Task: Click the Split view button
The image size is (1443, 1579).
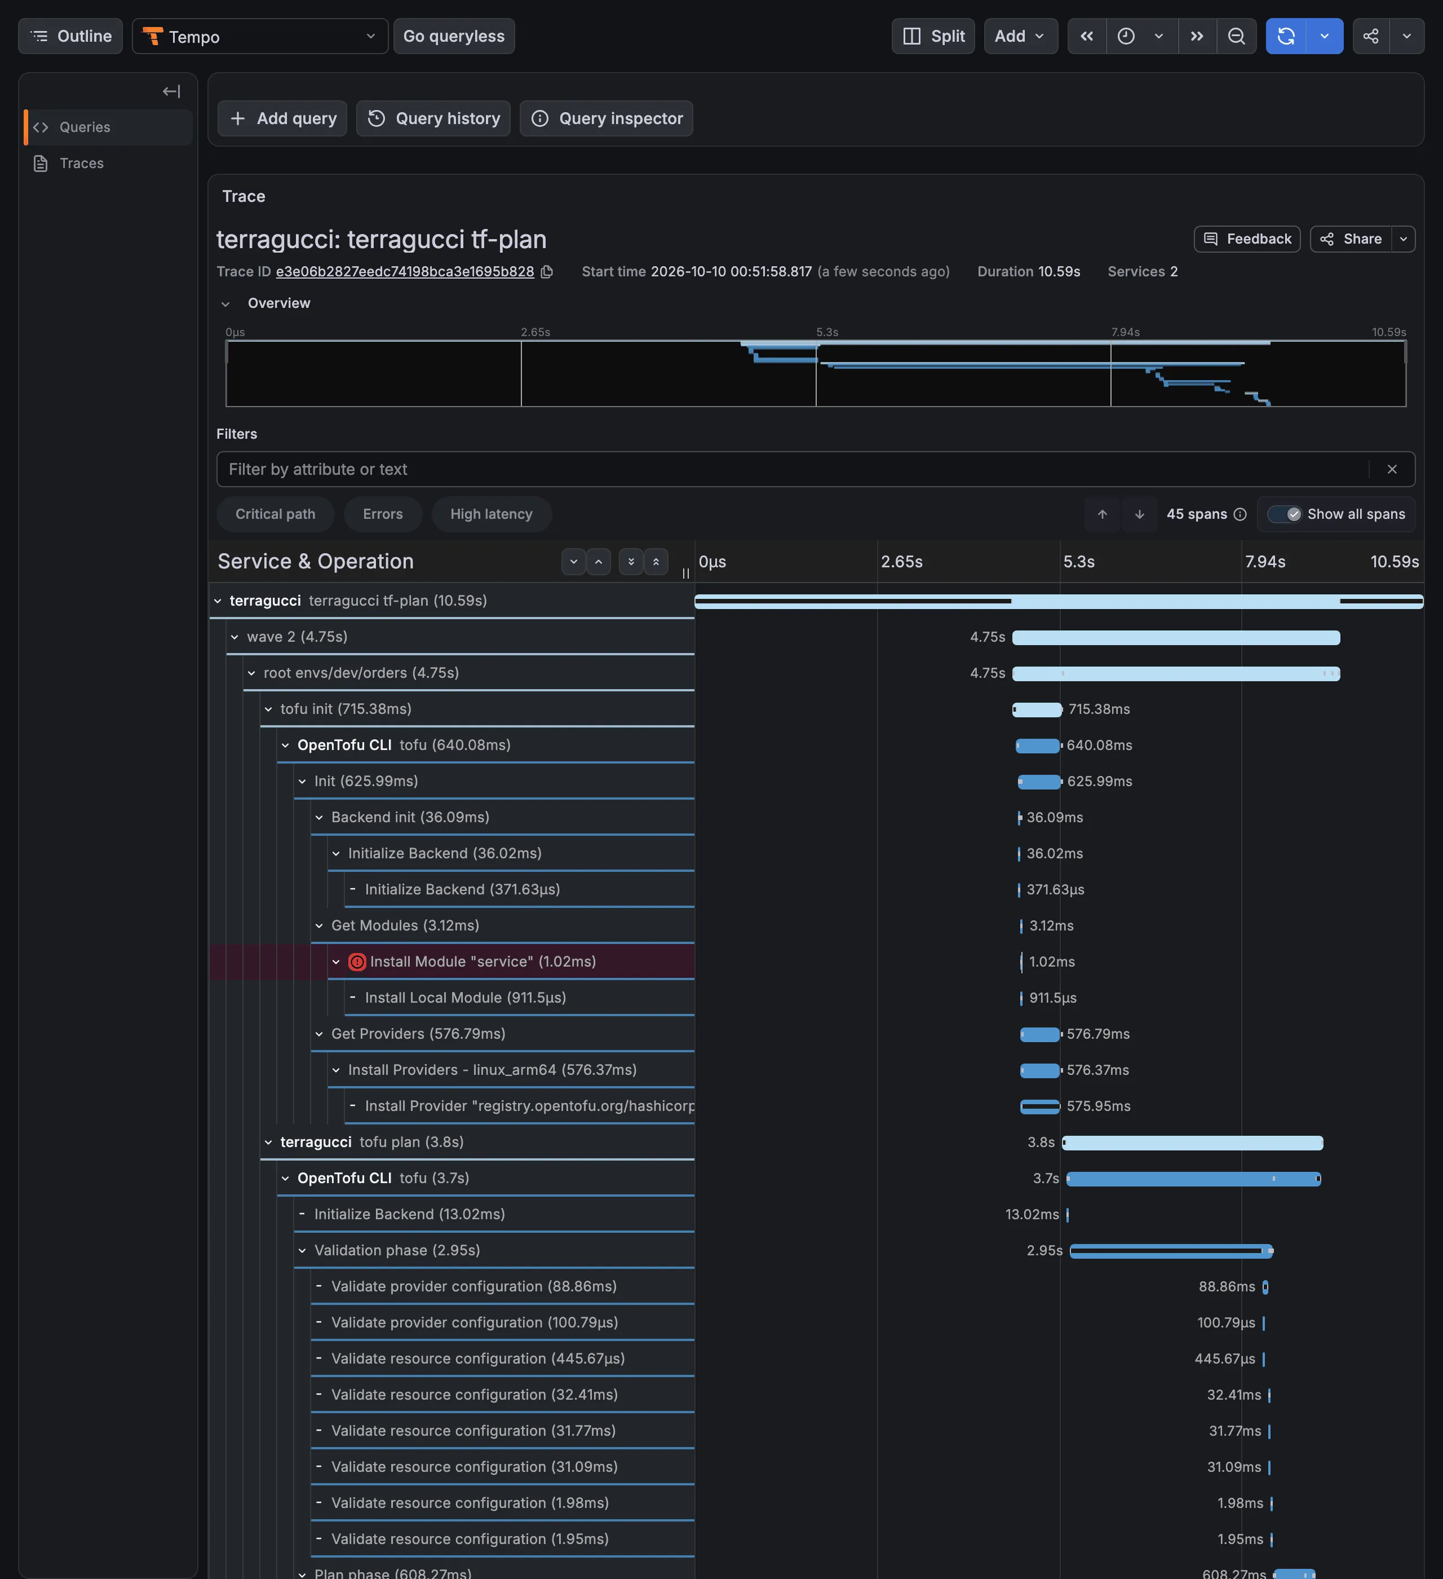Action: tap(933, 36)
